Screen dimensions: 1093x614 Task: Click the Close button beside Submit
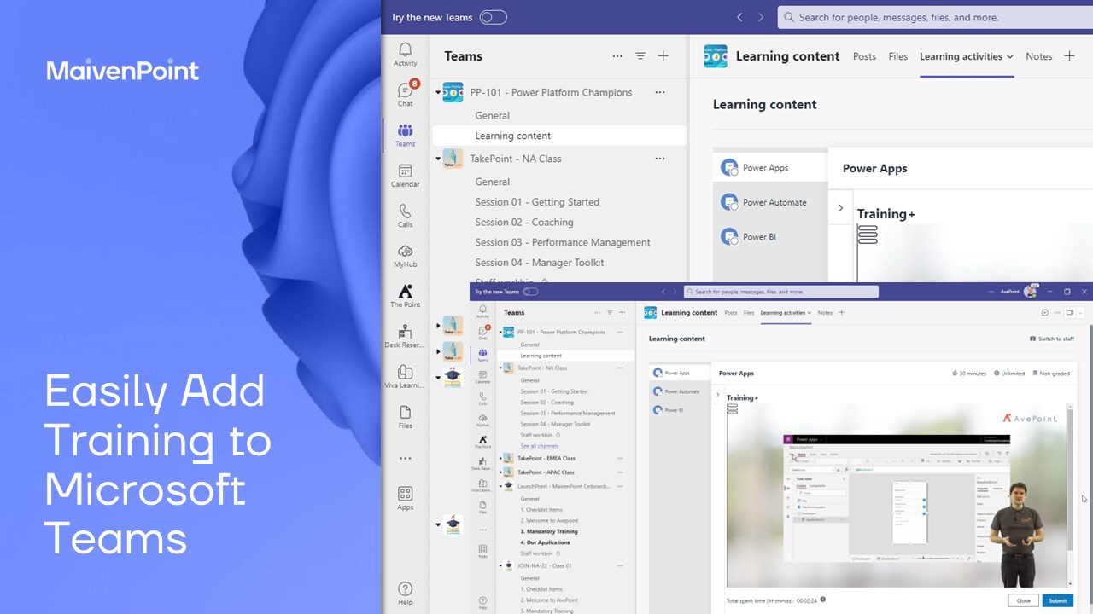point(1024,600)
